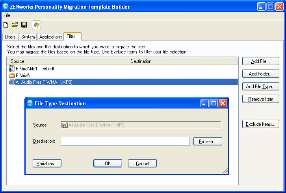Open the Variables... button in dialog

point(47,163)
